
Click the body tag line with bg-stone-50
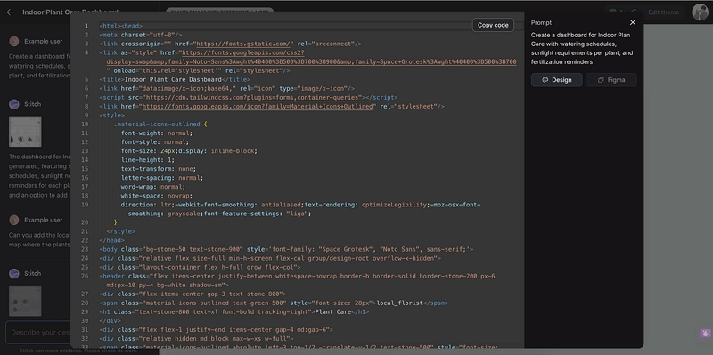[x=286, y=249]
